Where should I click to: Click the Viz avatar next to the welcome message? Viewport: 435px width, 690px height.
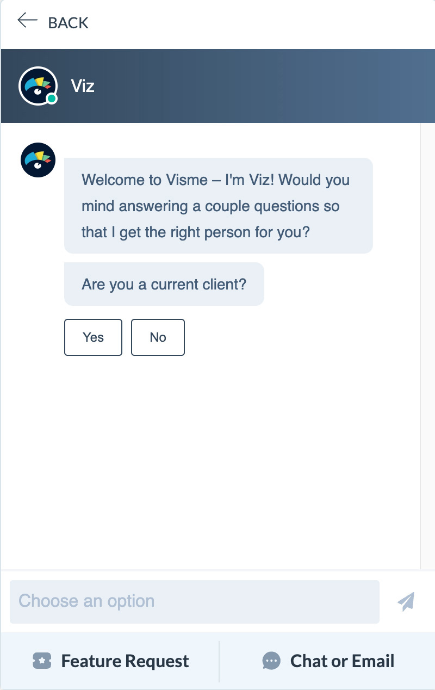coord(38,159)
